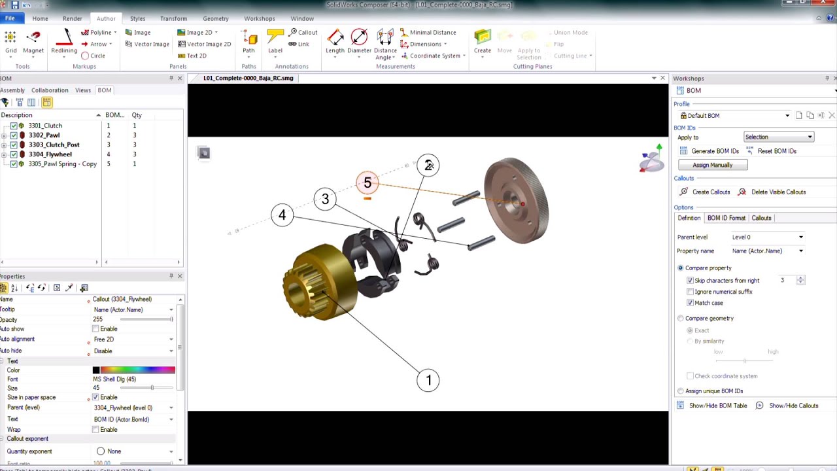Image resolution: width=837 pixels, height=471 pixels.
Task: Open the Geometry ribbon tab
Action: (216, 18)
